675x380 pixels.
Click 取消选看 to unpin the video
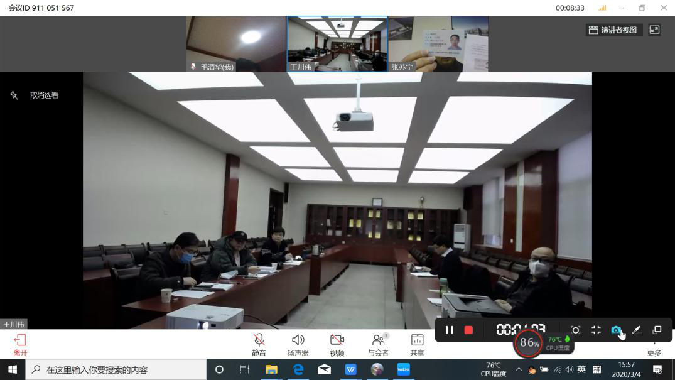point(38,95)
